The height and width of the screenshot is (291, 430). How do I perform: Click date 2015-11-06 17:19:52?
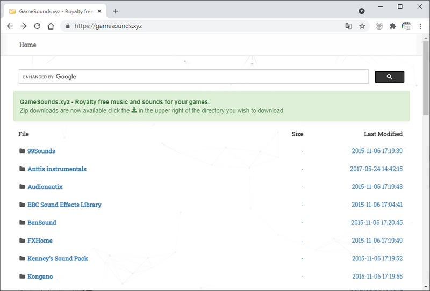coord(377,258)
